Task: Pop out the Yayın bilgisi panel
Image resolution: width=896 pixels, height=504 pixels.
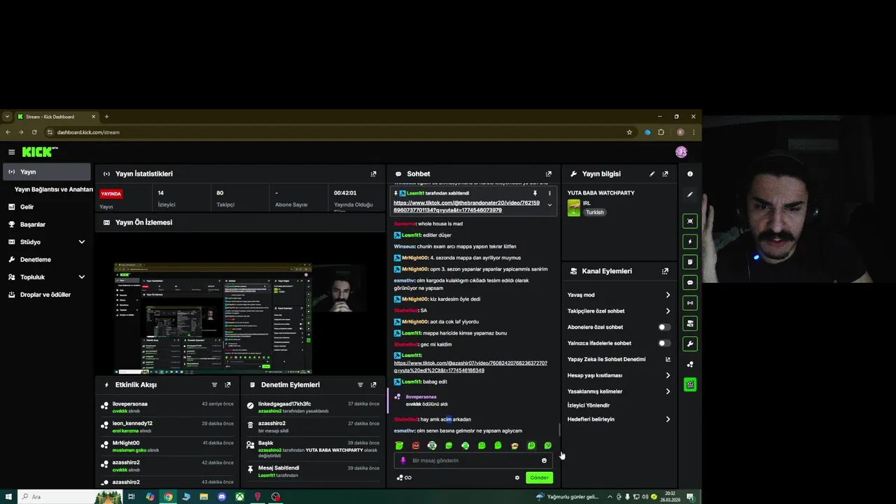Action: point(665,174)
